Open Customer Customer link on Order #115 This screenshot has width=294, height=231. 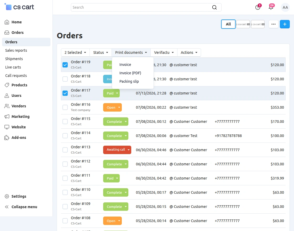190,122
